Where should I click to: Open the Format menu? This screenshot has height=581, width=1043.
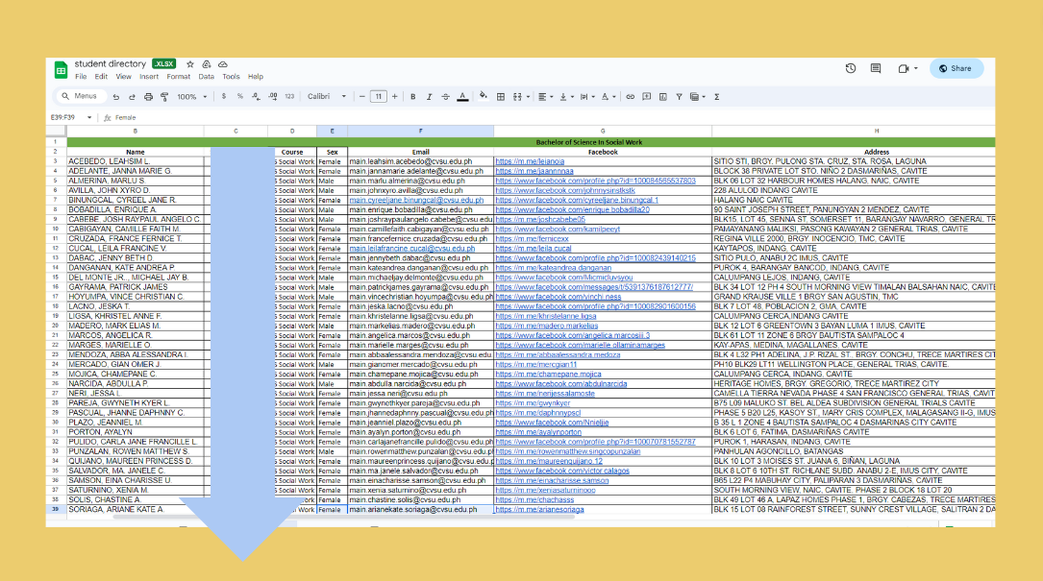pos(179,77)
